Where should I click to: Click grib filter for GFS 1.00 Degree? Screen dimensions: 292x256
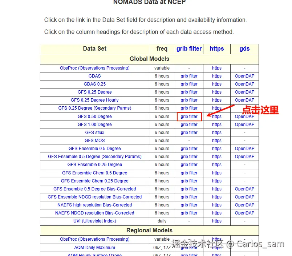coord(189,125)
